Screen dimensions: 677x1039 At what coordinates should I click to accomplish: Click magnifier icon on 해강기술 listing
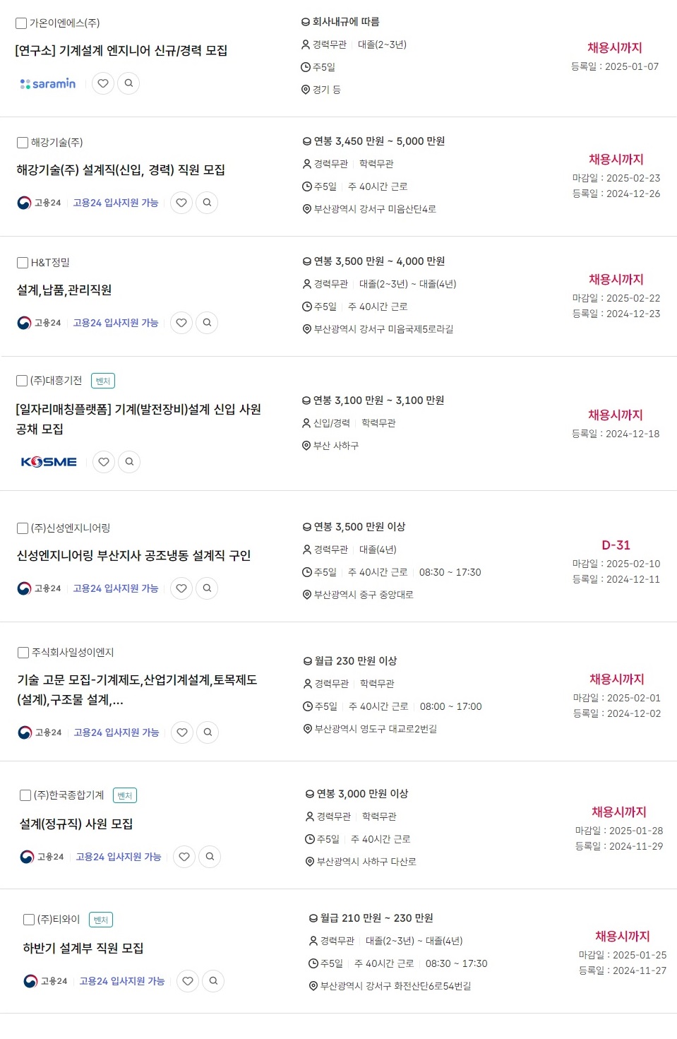point(207,203)
